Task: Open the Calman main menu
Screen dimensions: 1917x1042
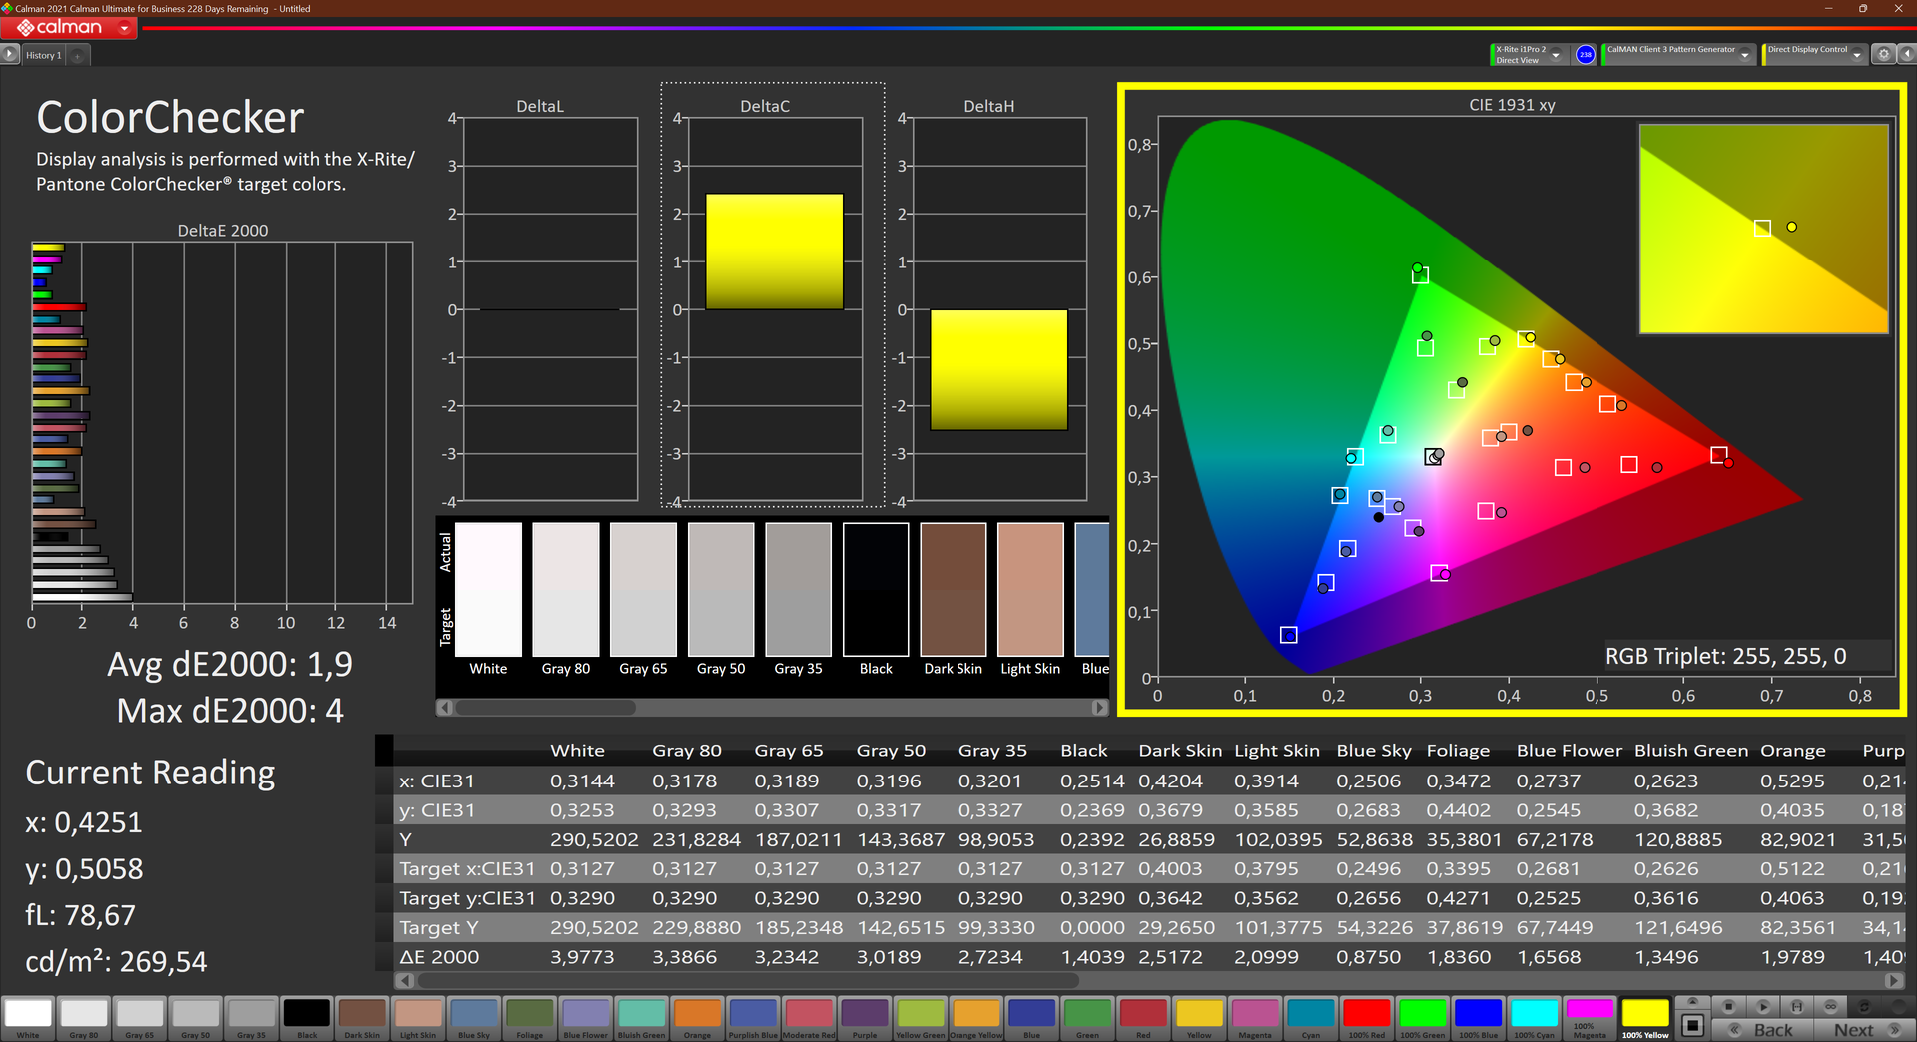Action: pos(68,28)
